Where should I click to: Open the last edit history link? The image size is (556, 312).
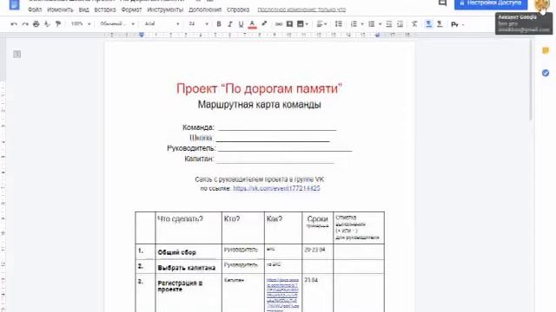[301, 10]
